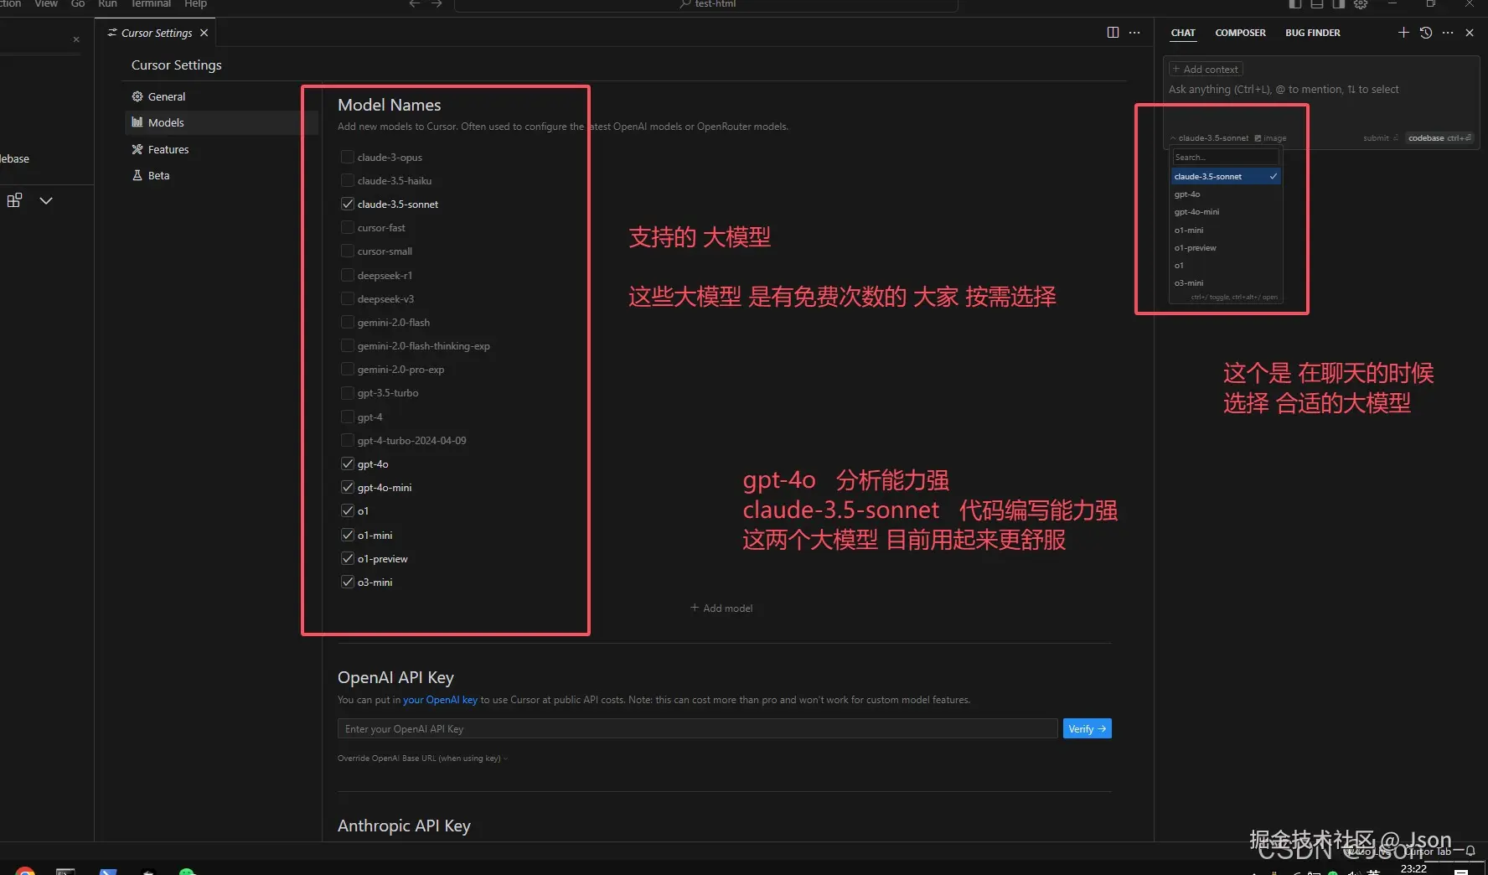The height and width of the screenshot is (875, 1488).
Task: Enable the cursor-small model checkbox
Action: tap(347, 251)
